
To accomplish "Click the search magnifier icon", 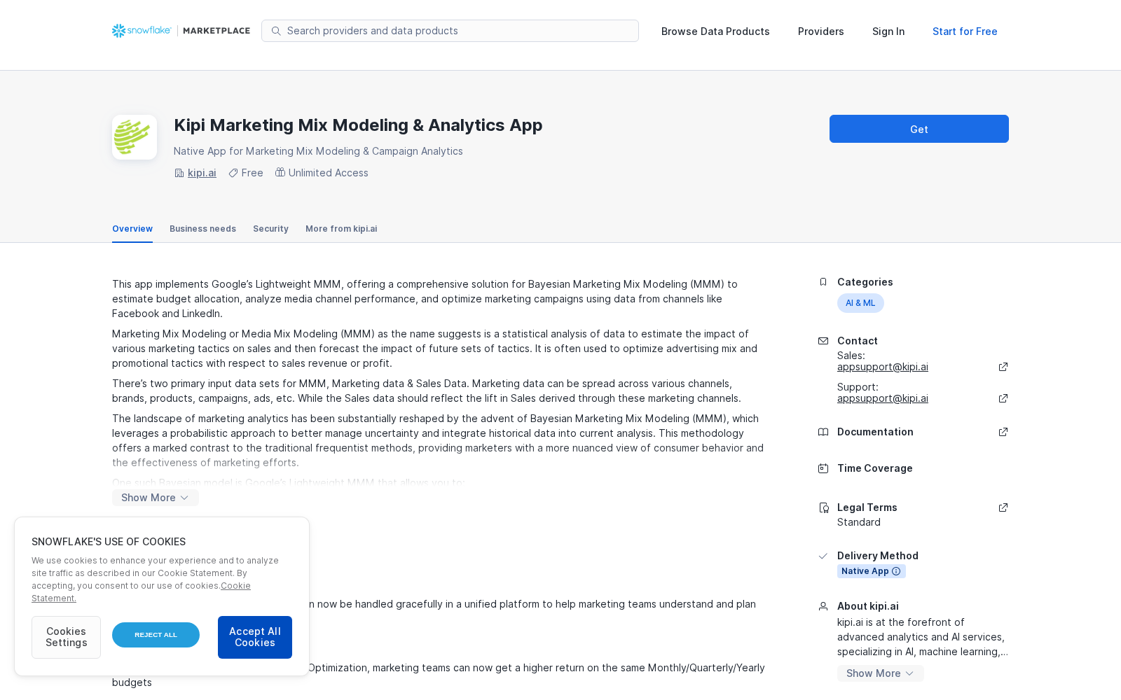I will pyautogui.click(x=276, y=31).
